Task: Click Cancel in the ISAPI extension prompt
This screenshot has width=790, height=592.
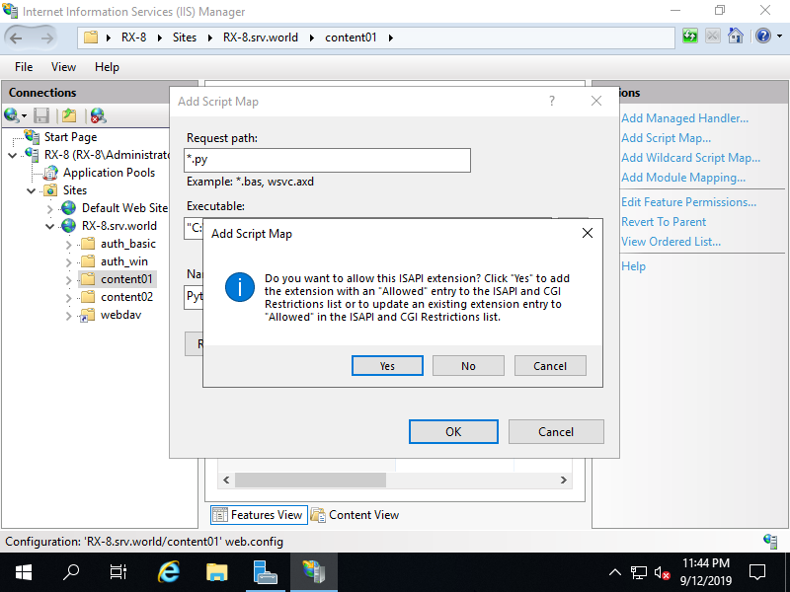Action: pos(550,366)
